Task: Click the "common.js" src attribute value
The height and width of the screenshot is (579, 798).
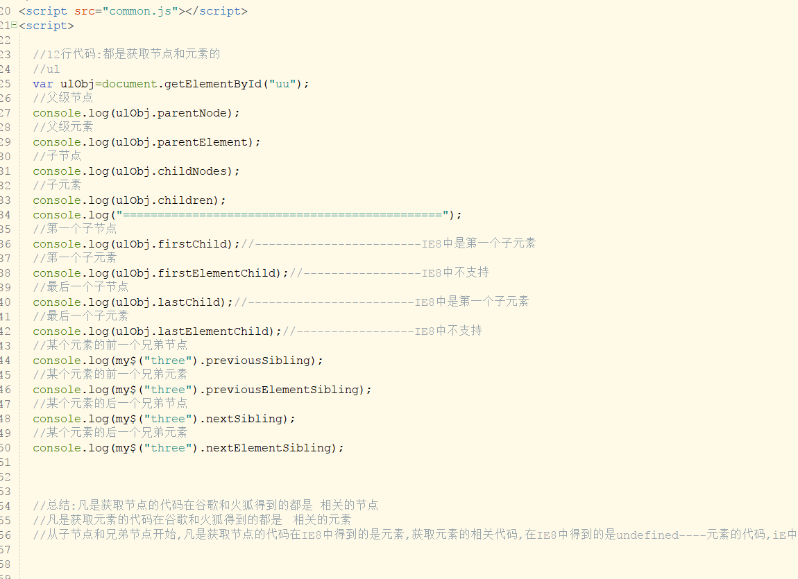Action: 140,10
